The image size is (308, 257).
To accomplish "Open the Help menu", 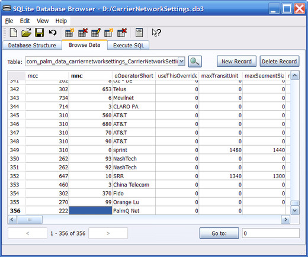I will (61, 21).
